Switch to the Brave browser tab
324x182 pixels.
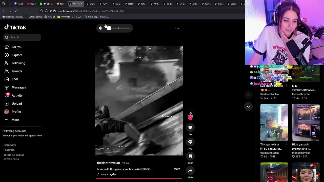pos(90,4)
